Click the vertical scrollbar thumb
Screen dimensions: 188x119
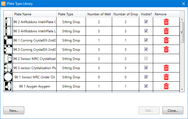click(182, 32)
